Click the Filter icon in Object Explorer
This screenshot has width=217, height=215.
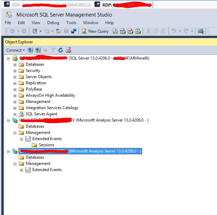[53, 50]
